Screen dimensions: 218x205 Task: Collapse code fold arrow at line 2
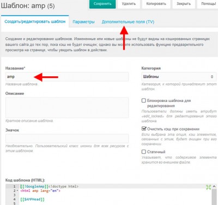pyautogui.click(x=17, y=191)
